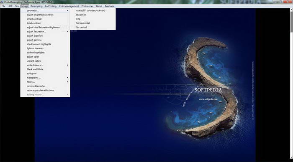This screenshot has height=162, width=293.
Task: Expand the editing history submenu
Action: [45, 94]
